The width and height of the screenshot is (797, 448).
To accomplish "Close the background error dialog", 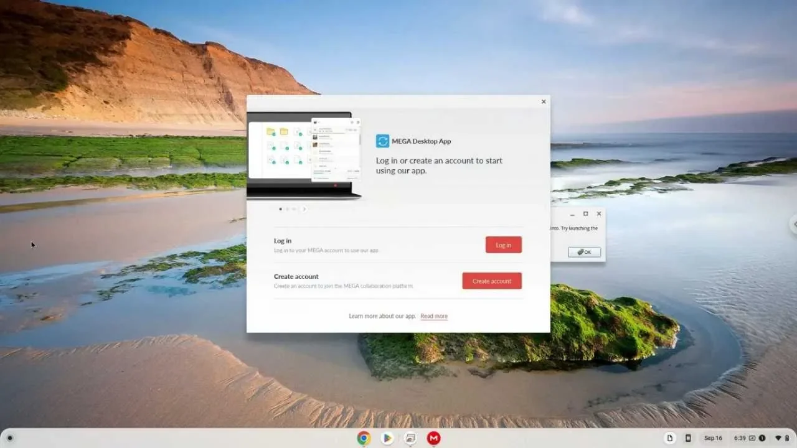I will (599, 214).
